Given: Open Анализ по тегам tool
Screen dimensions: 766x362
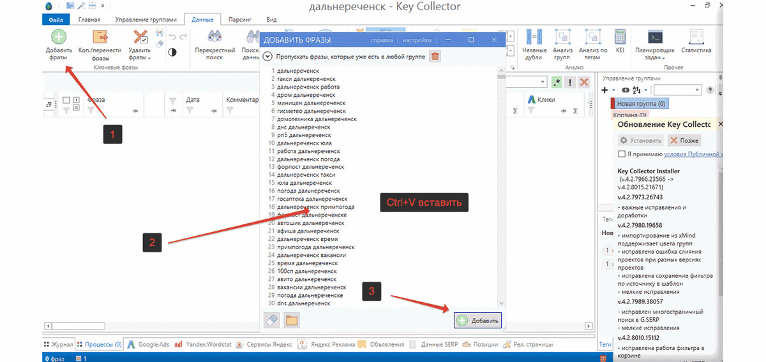Looking at the screenshot, I should tap(593, 45).
